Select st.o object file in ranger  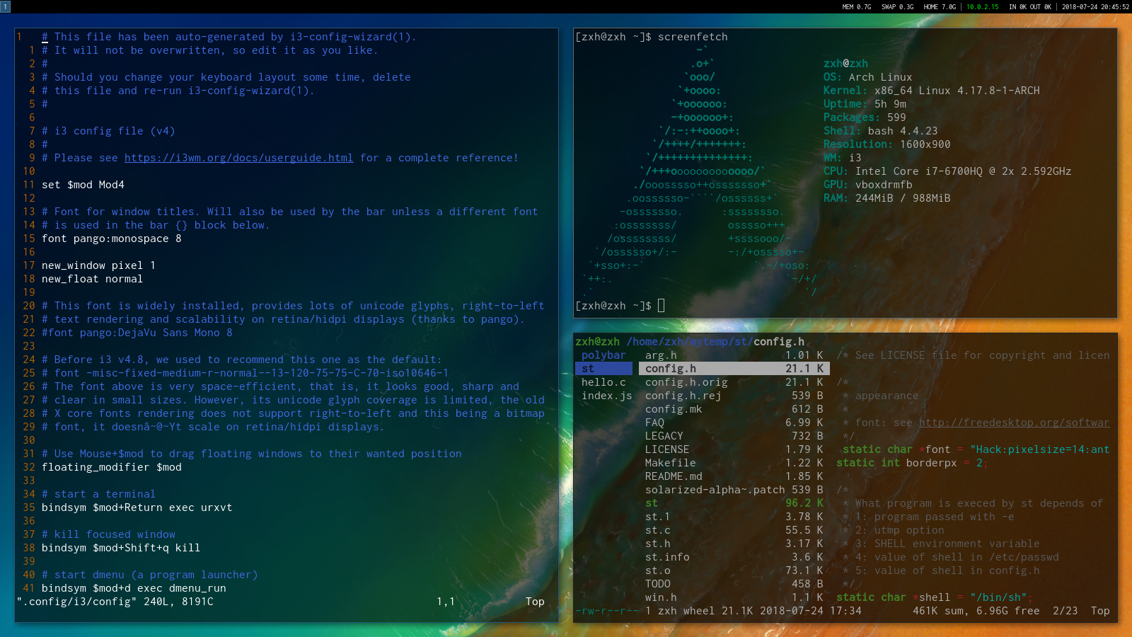click(734, 570)
